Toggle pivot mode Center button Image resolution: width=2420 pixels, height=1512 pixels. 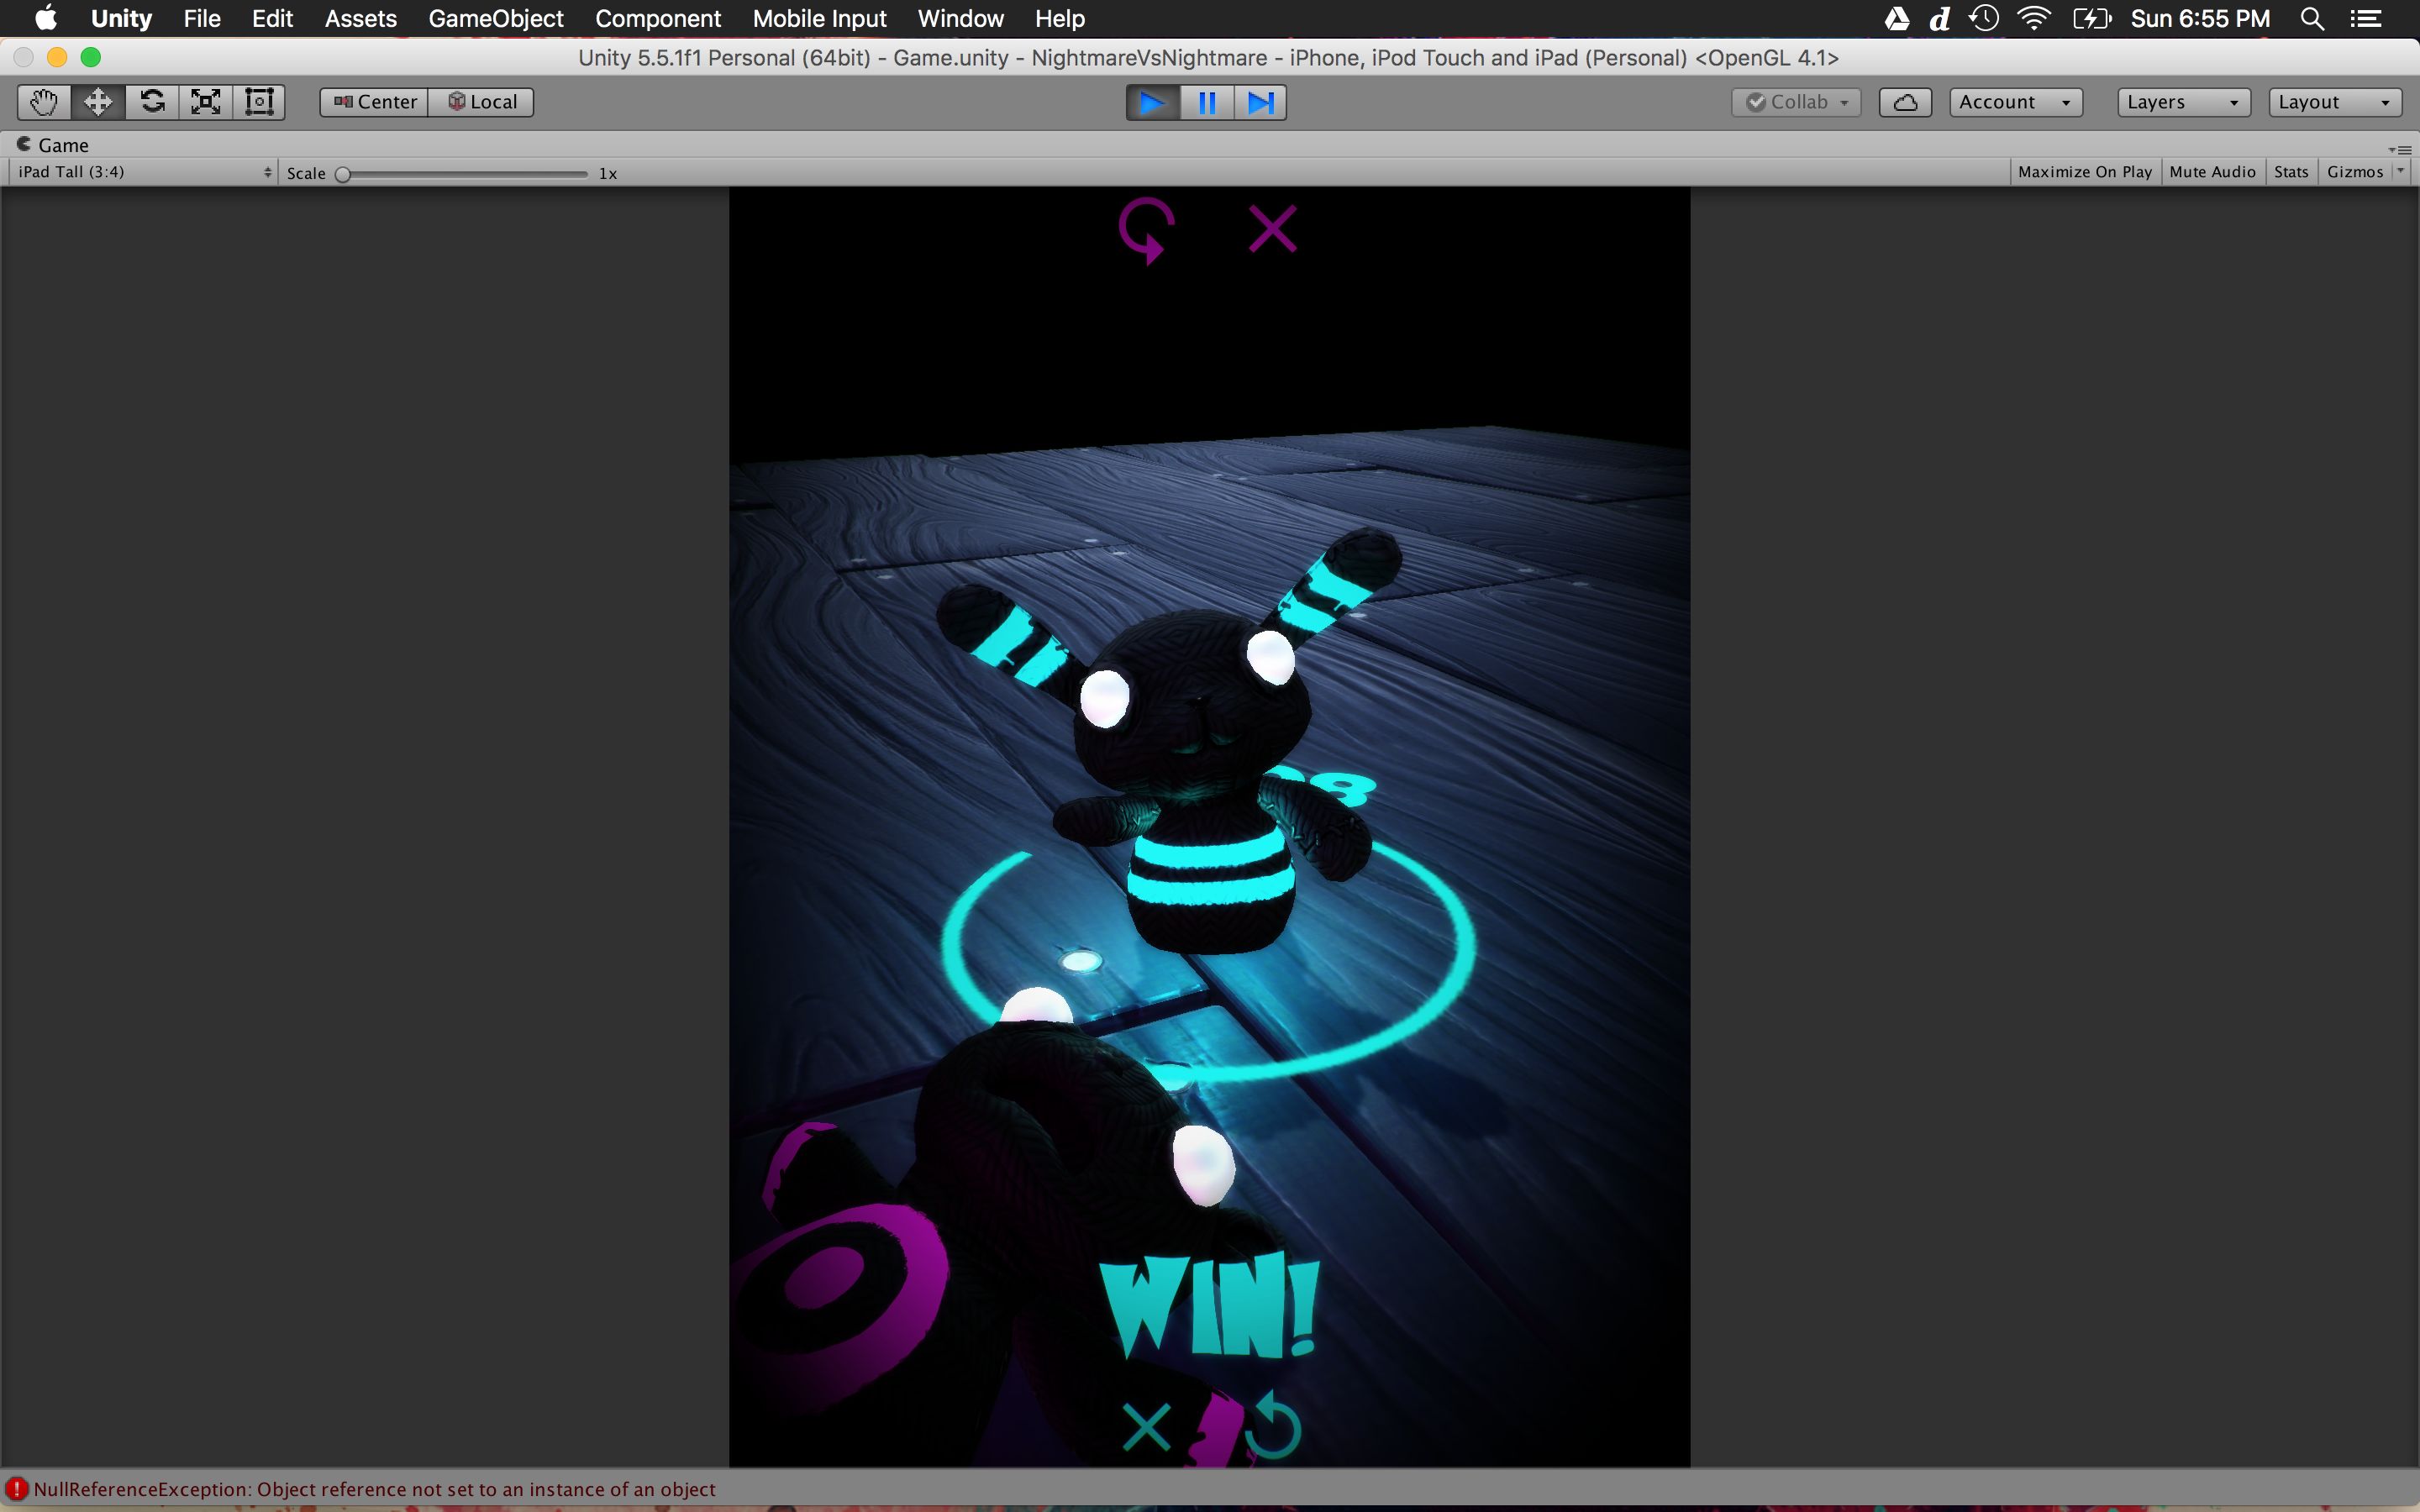(374, 102)
